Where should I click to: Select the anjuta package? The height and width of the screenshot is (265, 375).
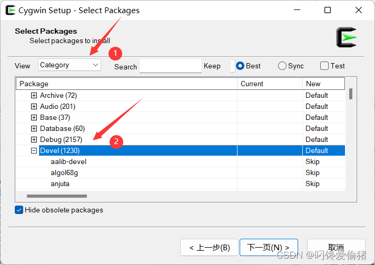(x=60, y=184)
